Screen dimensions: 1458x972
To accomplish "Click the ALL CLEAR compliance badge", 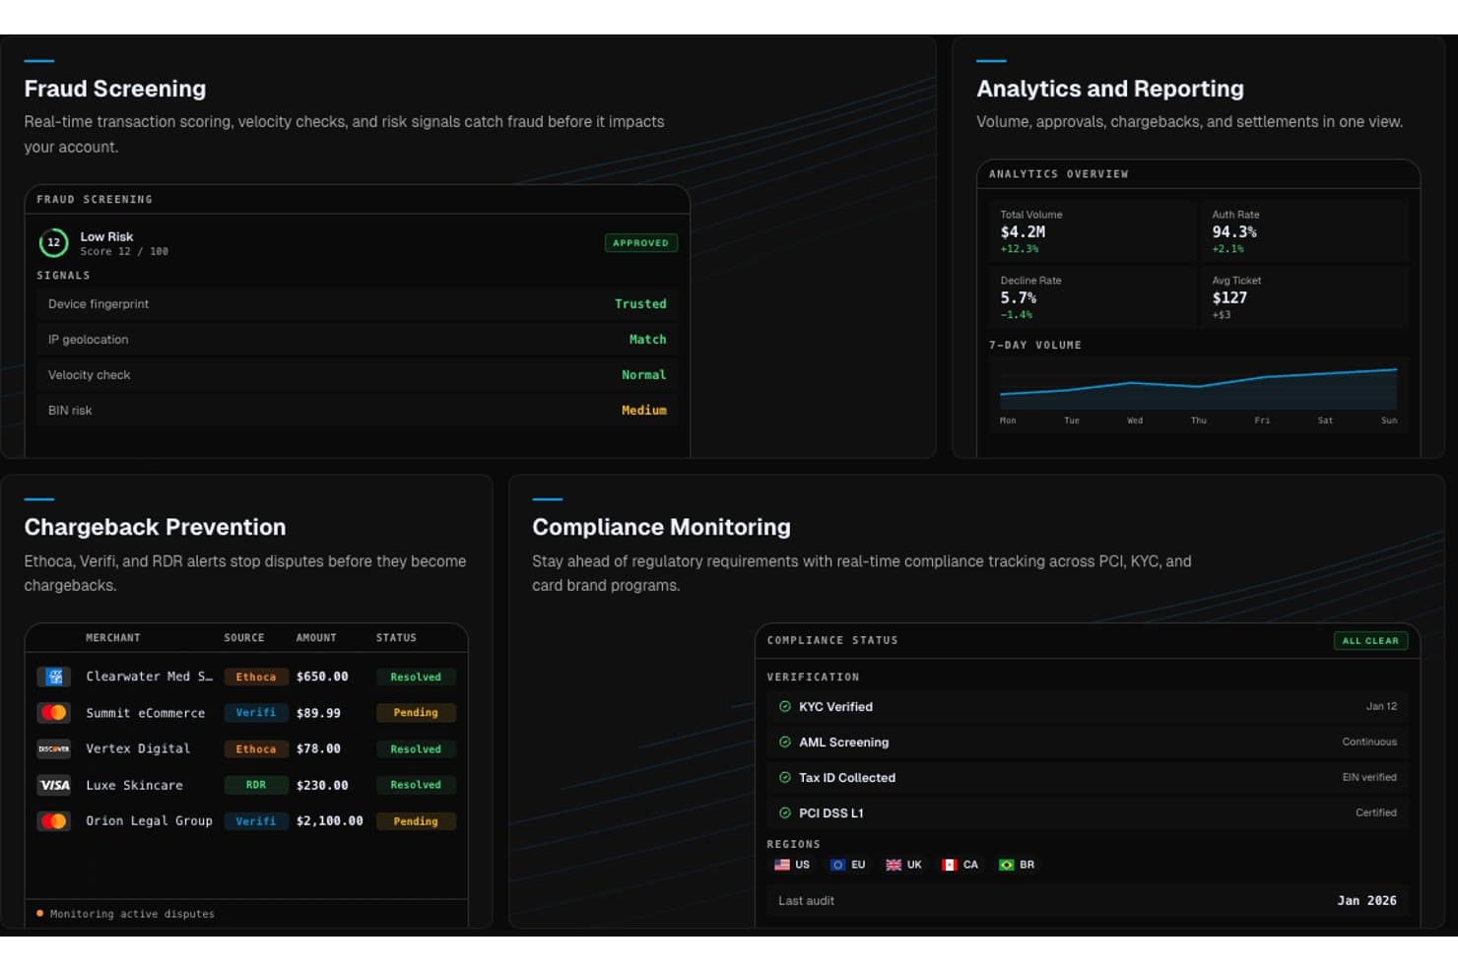I will tap(1370, 640).
